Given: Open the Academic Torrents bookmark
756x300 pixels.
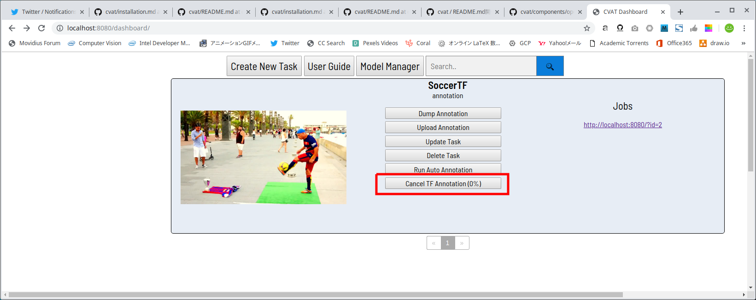Looking at the screenshot, I should click(619, 43).
